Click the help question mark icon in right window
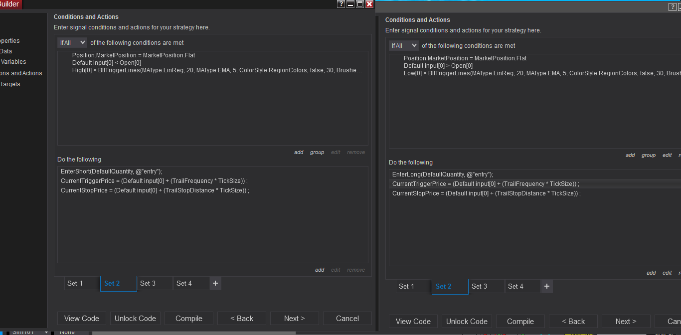This screenshot has width=681, height=335. [x=672, y=7]
